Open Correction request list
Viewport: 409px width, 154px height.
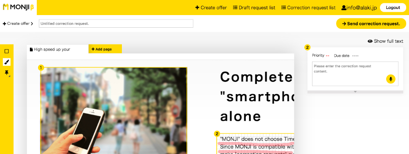[308, 7]
